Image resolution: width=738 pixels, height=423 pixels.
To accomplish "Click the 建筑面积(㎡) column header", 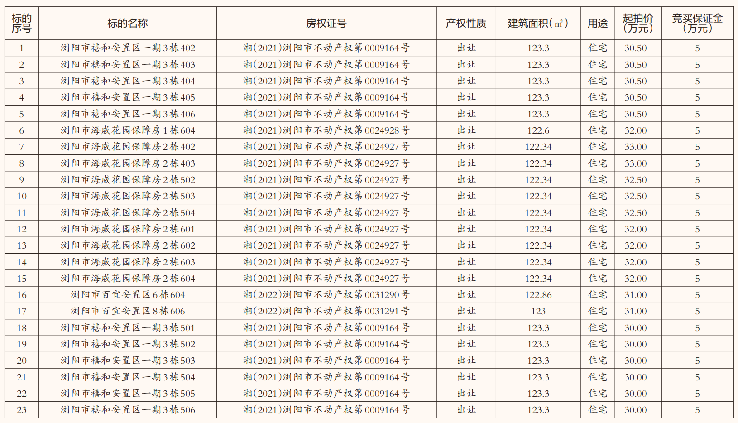I will pos(538,23).
